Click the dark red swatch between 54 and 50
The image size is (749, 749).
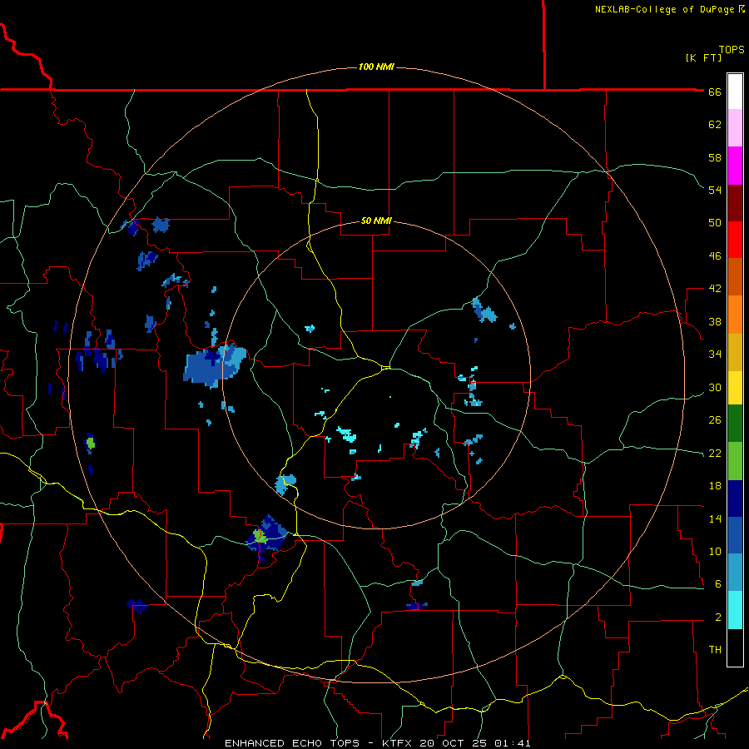pyautogui.click(x=735, y=203)
